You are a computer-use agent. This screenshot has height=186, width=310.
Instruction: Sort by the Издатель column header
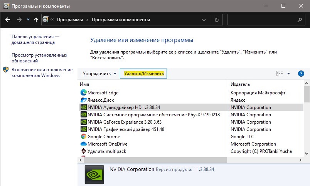pos(240,84)
